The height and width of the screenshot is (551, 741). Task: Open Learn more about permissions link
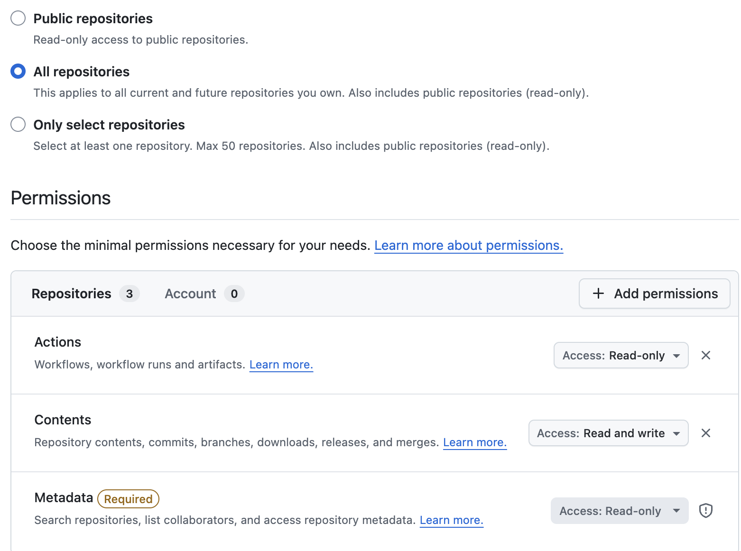coord(469,245)
